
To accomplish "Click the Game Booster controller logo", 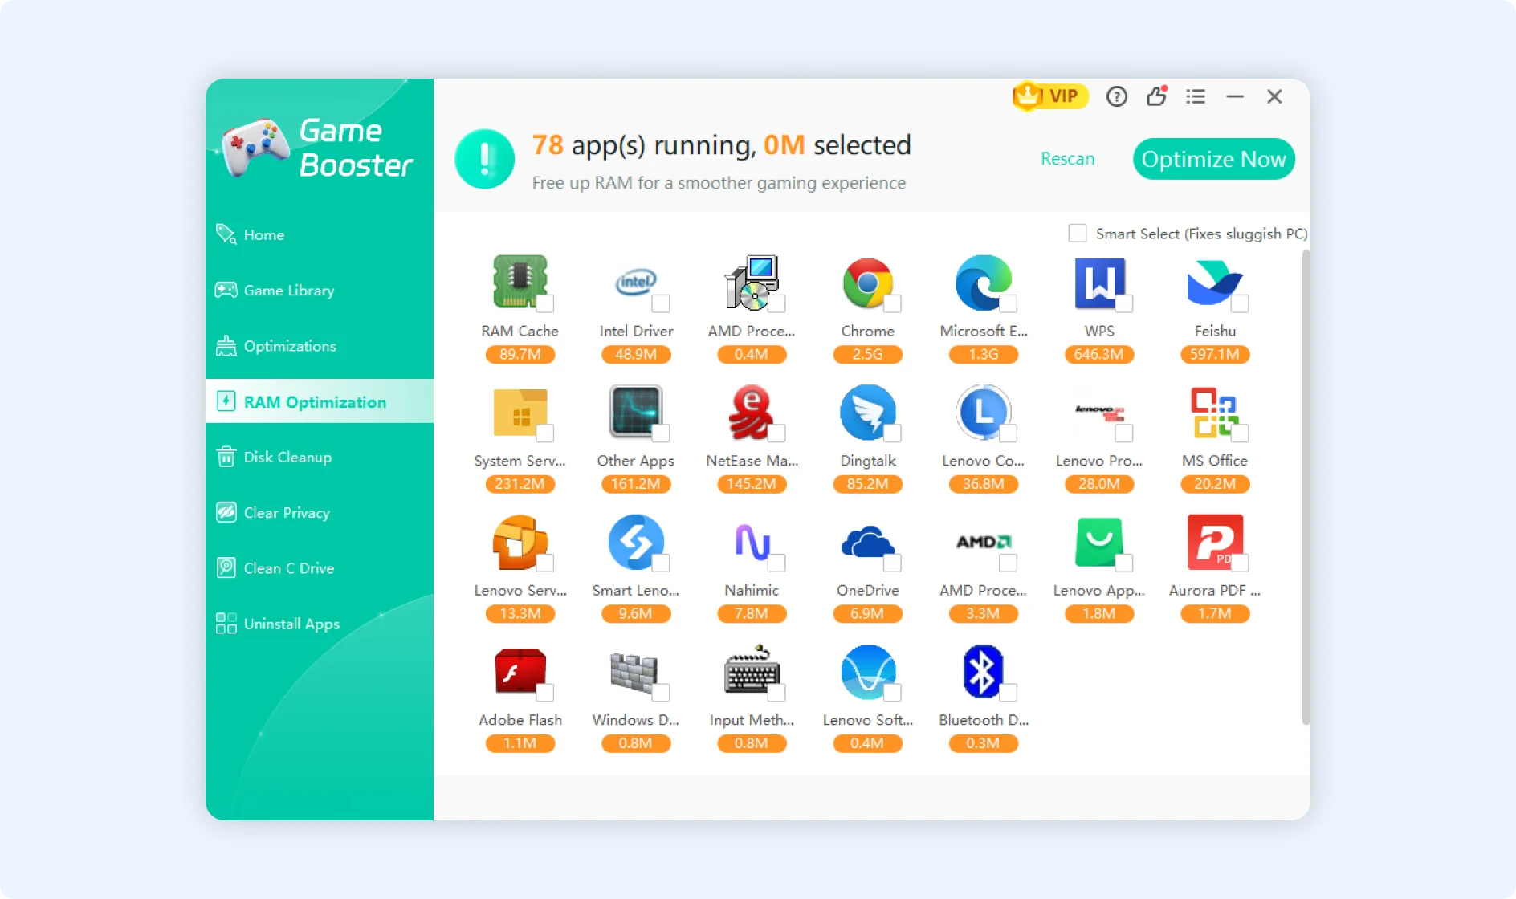I will click(255, 147).
